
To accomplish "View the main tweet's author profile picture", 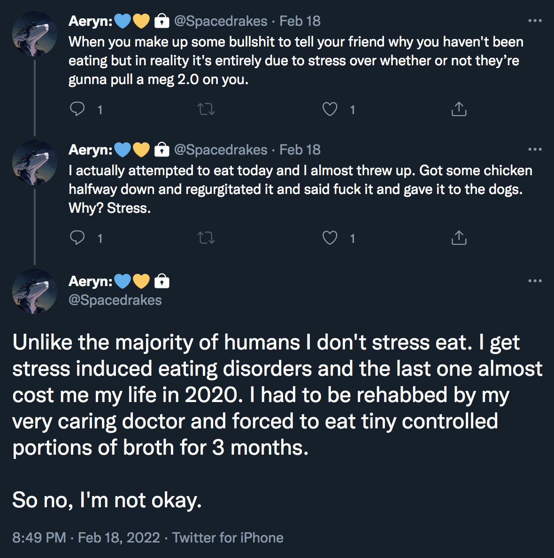I will click(x=35, y=292).
